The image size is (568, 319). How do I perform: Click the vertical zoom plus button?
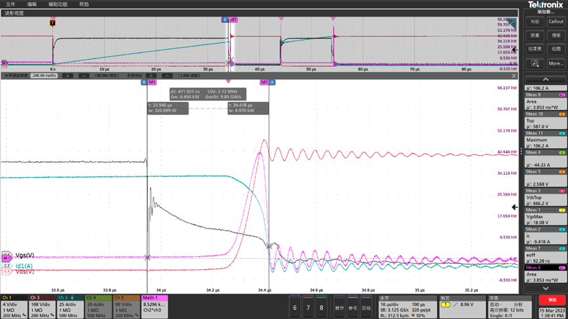tap(152, 75)
